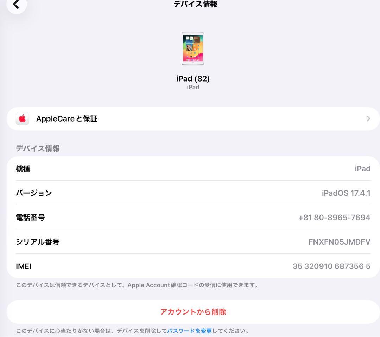Click the アカウントから削除 button
Image resolution: width=380 pixels, height=337 pixels.
[193, 312]
